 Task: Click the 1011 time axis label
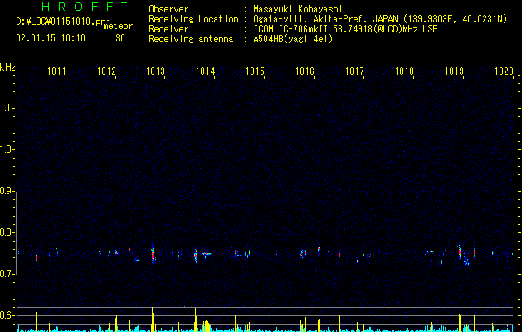coord(56,71)
